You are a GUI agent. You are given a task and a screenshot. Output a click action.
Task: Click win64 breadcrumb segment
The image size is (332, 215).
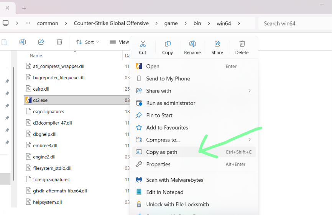224,23
